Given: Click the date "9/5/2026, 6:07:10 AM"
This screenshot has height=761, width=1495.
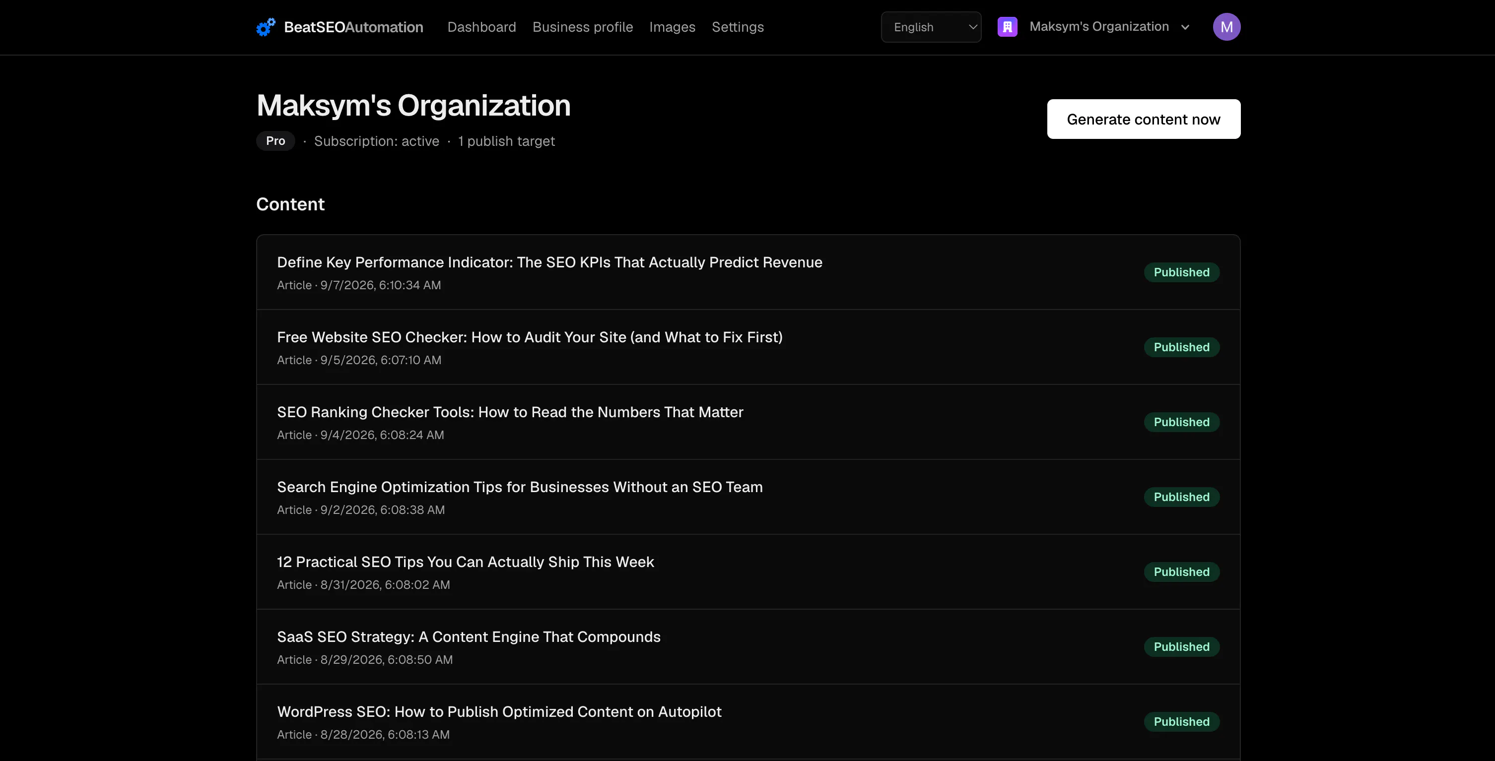Looking at the screenshot, I should 381,360.
